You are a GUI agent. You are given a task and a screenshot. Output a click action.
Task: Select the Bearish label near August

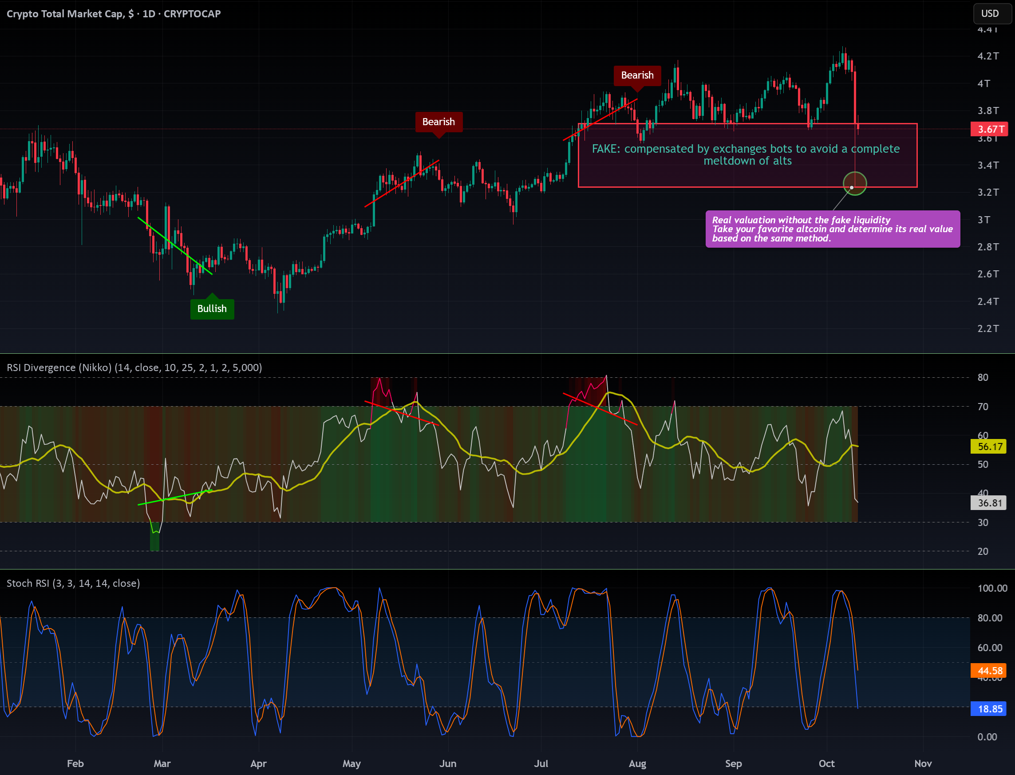[x=637, y=75]
